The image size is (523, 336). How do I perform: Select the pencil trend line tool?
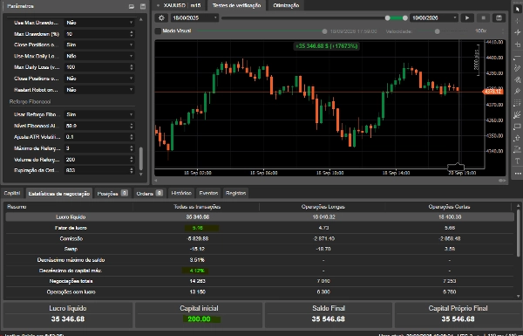click(517, 68)
